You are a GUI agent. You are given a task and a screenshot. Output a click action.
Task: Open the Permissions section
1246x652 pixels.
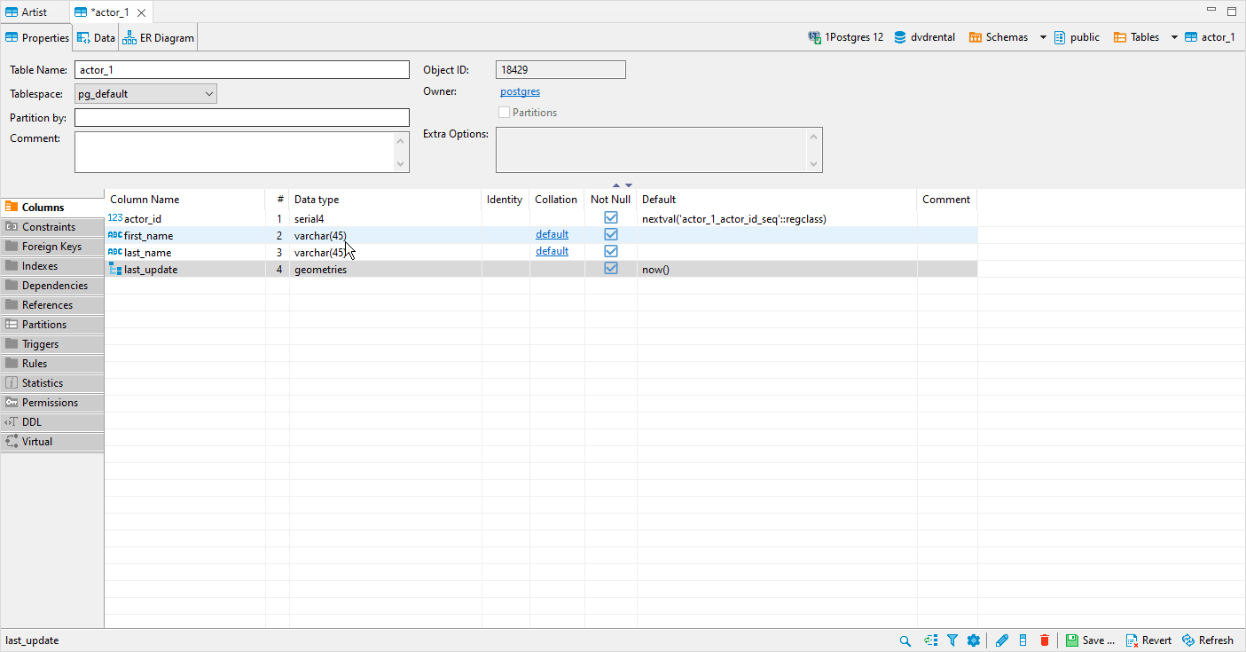point(52,403)
